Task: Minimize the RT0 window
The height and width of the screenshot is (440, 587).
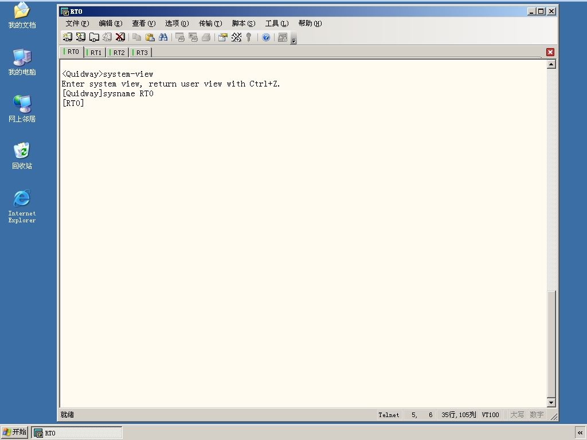Action: point(532,11)
